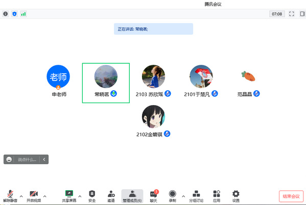Enter full screen mode icon

tap(292, 14)
